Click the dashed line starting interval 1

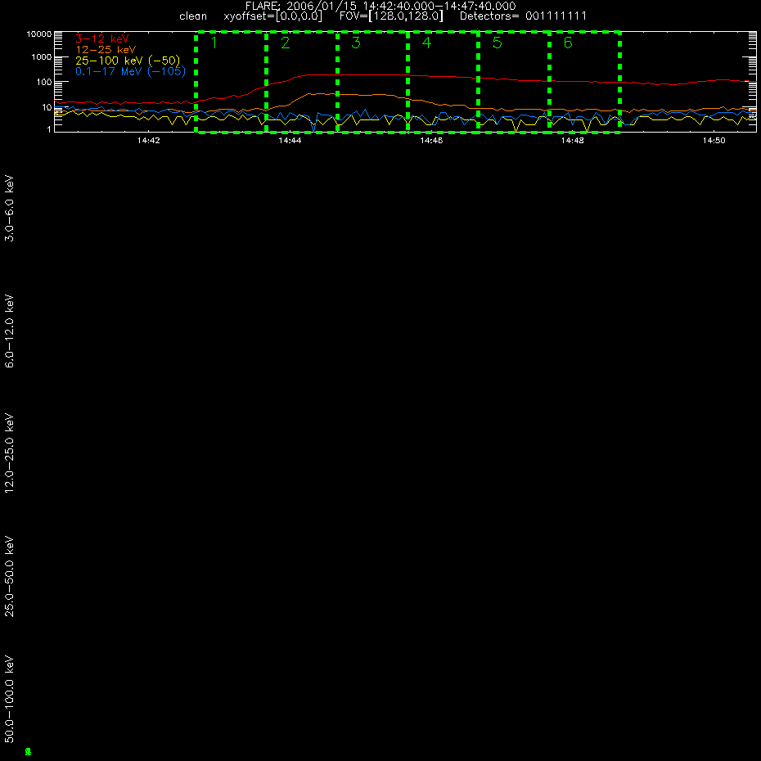[196, 82]
